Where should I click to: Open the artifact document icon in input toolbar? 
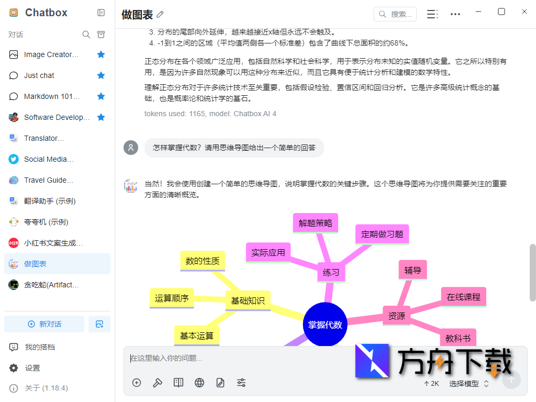[x=220, y=383]
